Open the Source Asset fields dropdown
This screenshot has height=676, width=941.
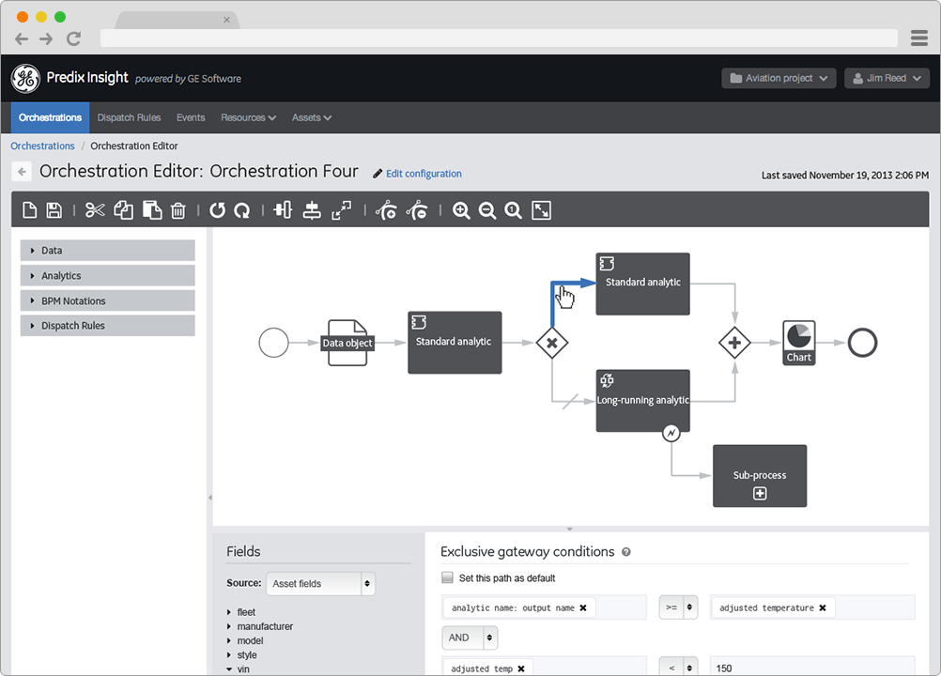coord(320,584)
